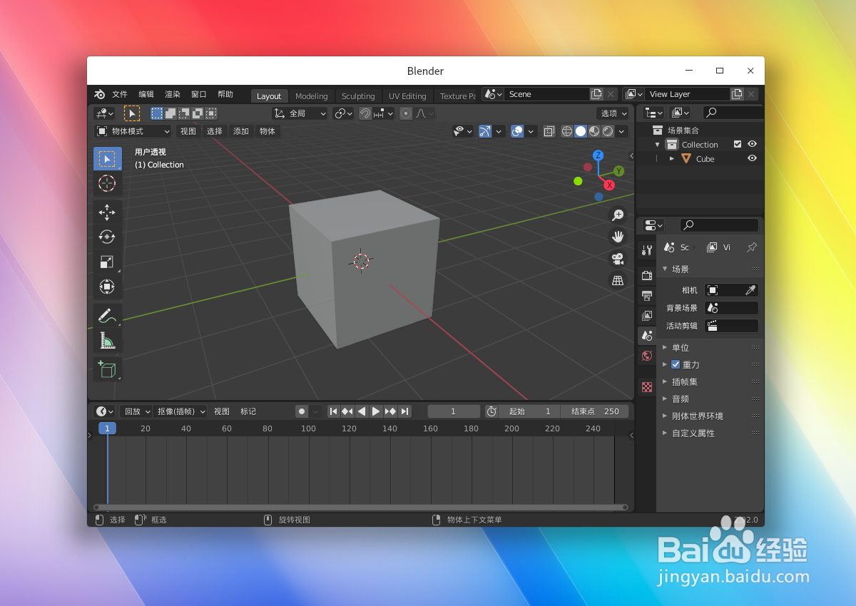Click the red X axis gizmo handle

pyautogui.click(x=609, y=185)
